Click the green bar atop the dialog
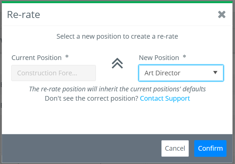The height and width of the screenshot is (164, 235). coord(117,2)
